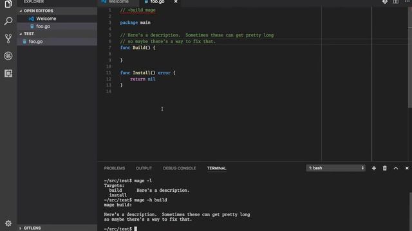
Task: Click the GitLens icon in editor title
Action: 385,2
